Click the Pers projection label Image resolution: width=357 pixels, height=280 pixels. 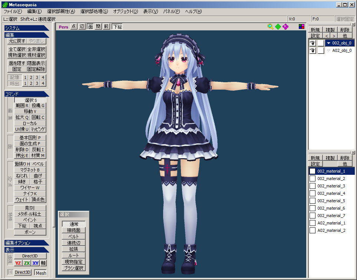[63, 27]
